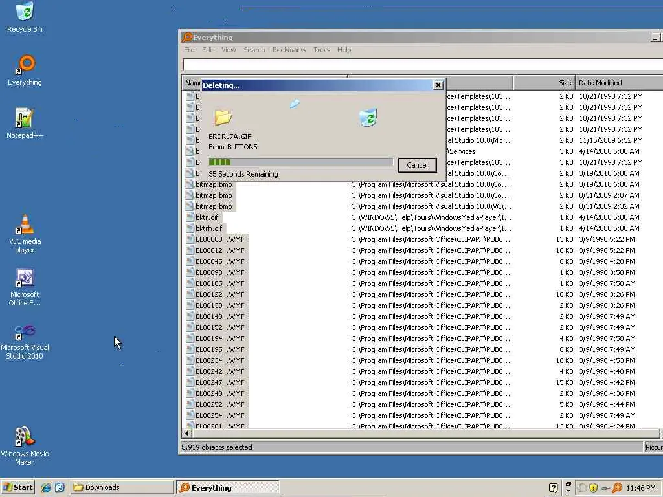The width and height of the screenshot is (663, 497).
Task: Select the bktr.gif file row
Action: pyautogui.click(x=422, y=217)
